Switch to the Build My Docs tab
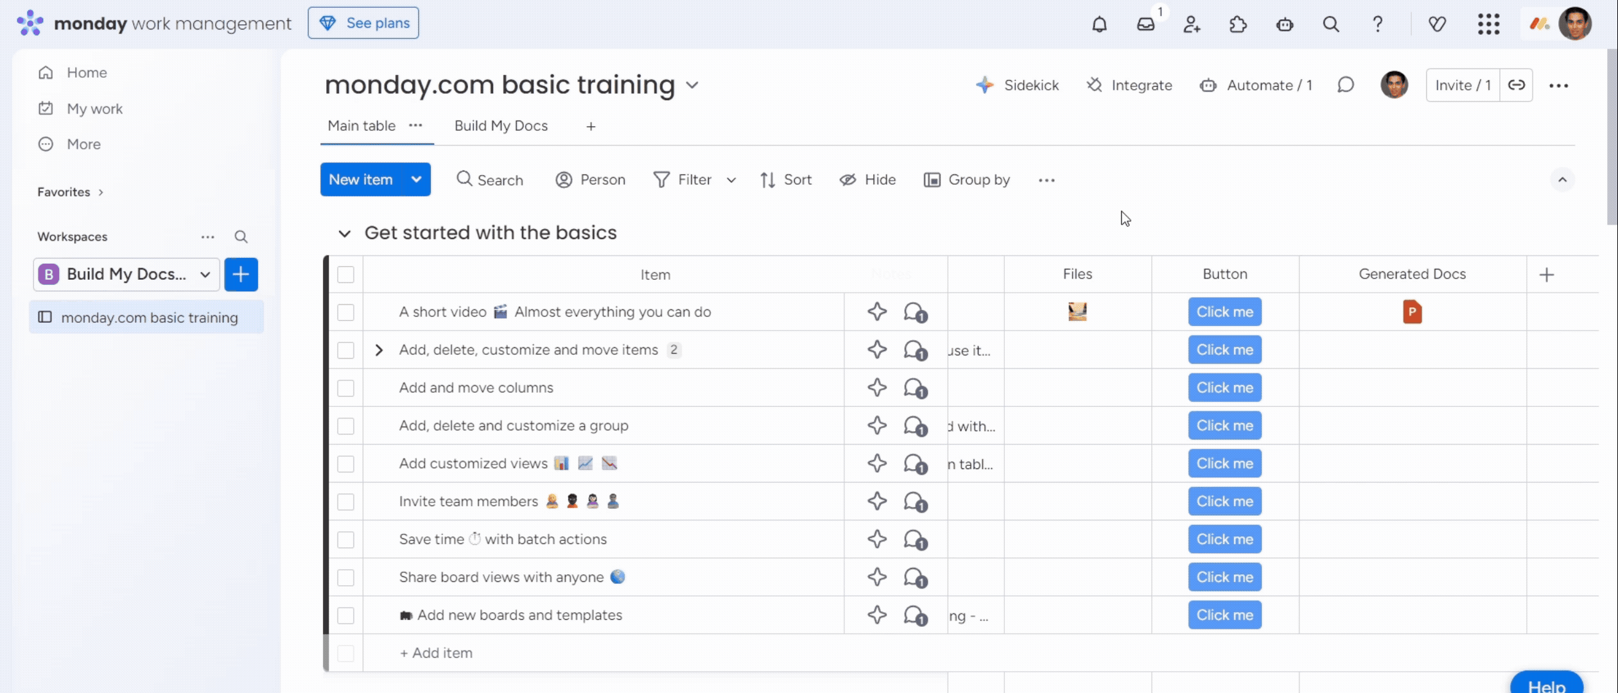 coord(501,126)
